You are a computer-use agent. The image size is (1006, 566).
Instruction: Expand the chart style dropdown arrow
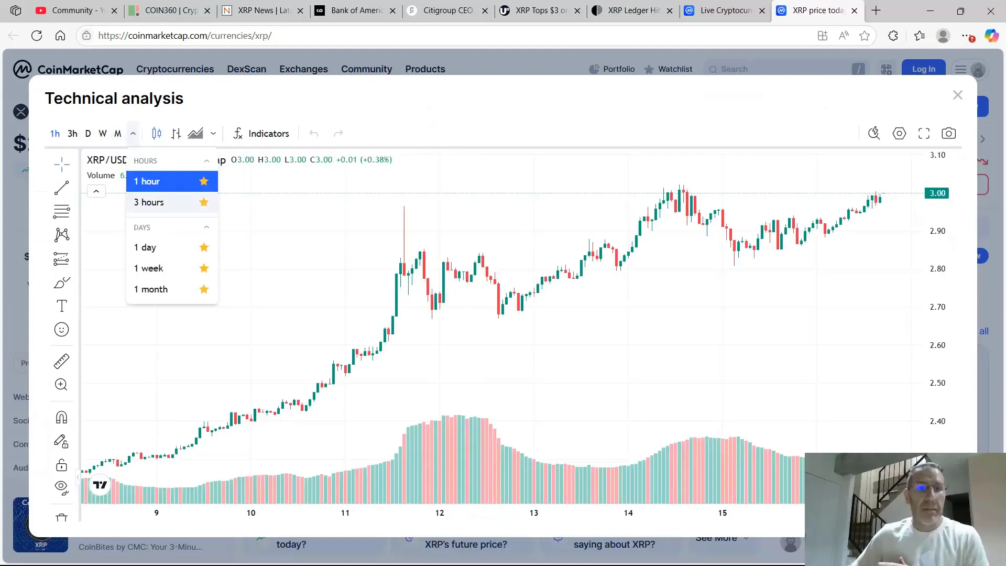tap(213, 134)
